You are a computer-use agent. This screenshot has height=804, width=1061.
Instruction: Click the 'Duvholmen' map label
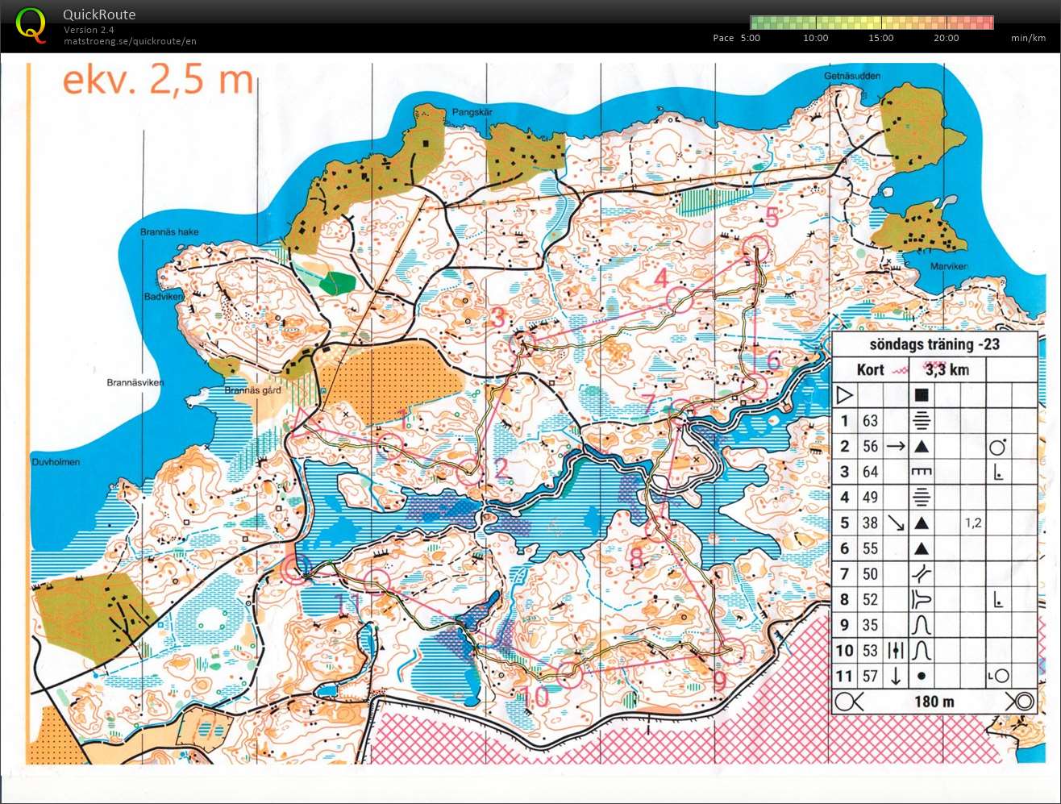[x=56, y=463]
